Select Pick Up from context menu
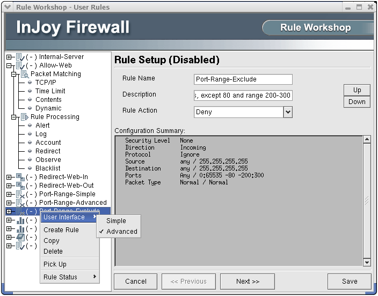Image resolution: width=378 pixels, height=296 pixels. (x=69, y=264)
